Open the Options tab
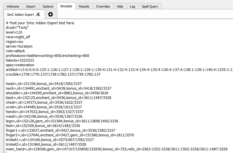233x153 pixels. pyautogui.click(x=48, y=6)
